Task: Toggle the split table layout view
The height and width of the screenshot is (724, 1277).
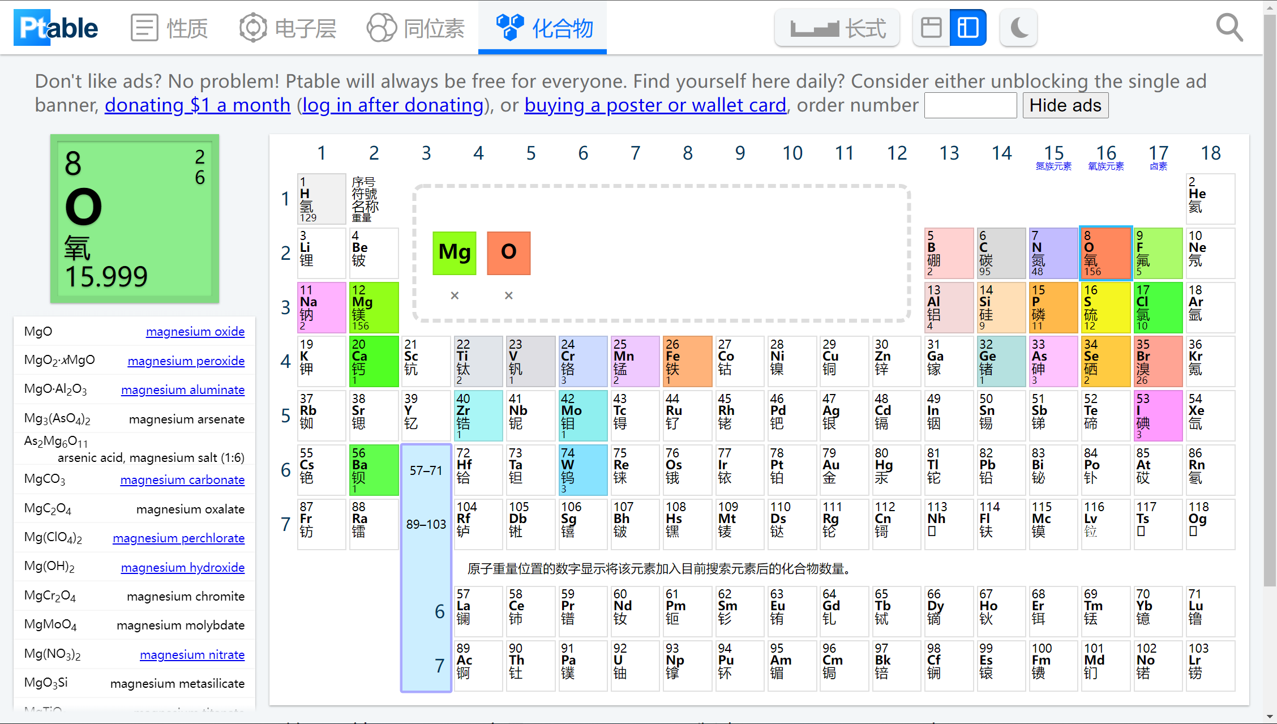Action: point(967,27)
